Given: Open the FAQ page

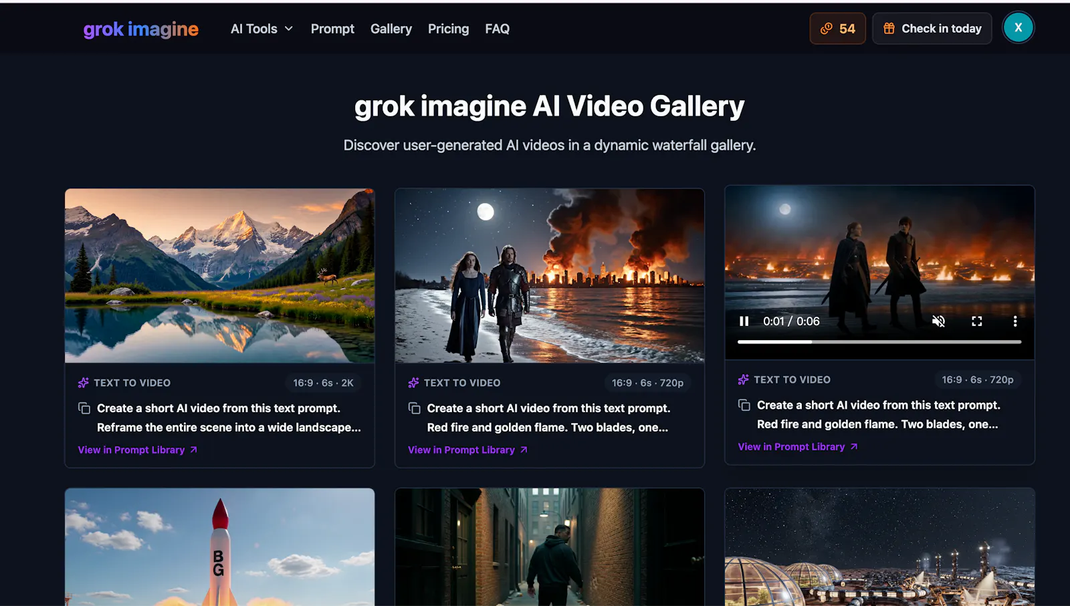Looking at the screenshot, I should 497,29.
